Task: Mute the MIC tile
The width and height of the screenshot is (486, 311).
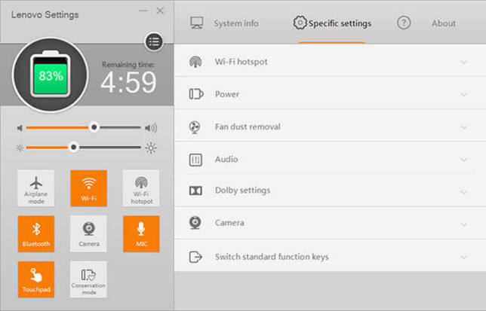Action: tap(141, 233)
